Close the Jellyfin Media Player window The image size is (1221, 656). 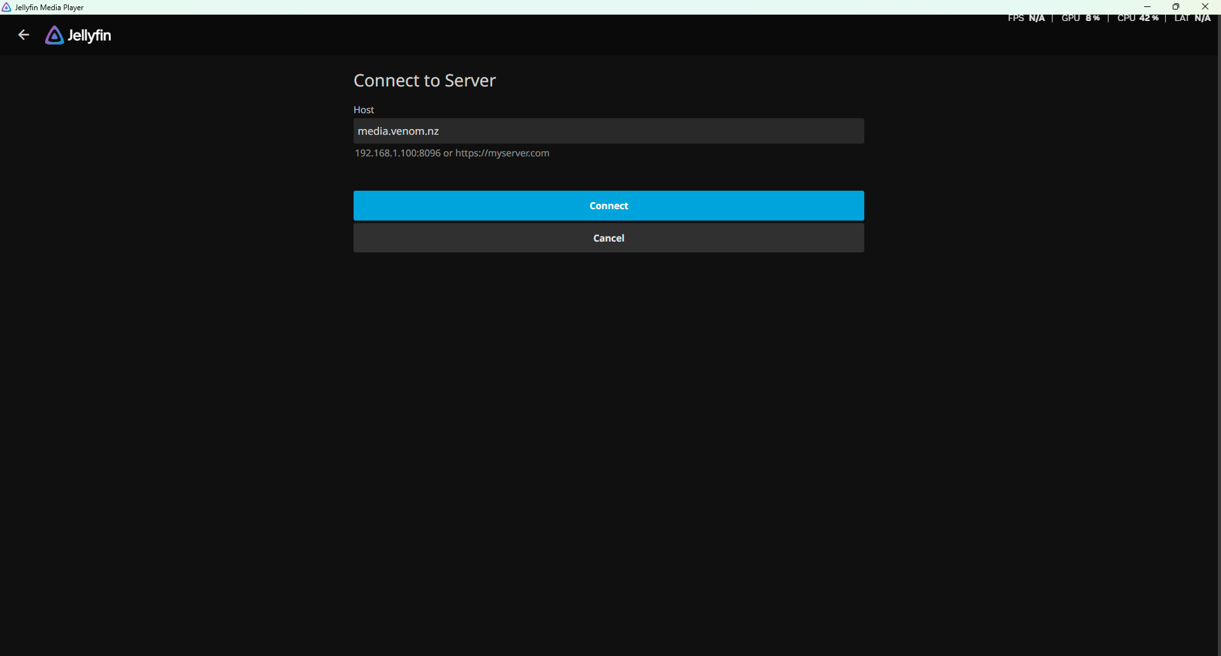click(x=1205, y=7)
